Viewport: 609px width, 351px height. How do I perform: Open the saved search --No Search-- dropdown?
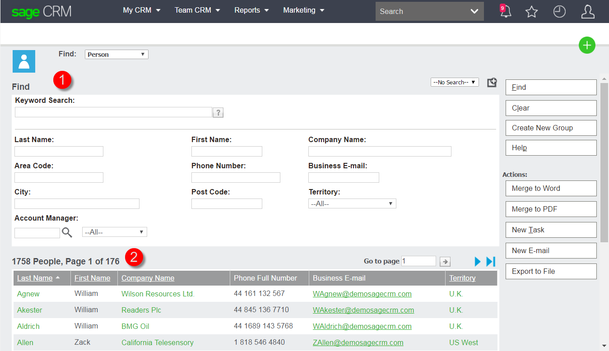coord(455,82)
